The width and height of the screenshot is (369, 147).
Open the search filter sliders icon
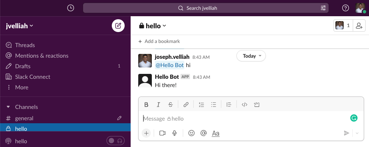coord(323,8)
